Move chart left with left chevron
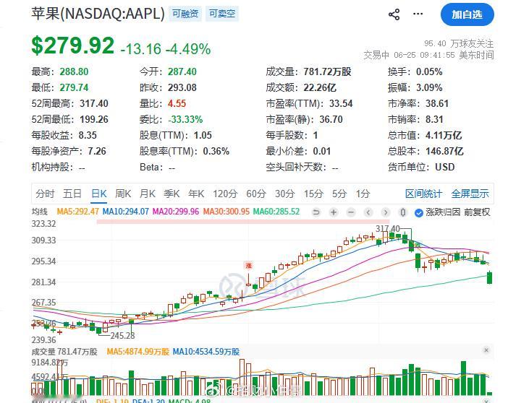This screenshot has height=403, width=508. pyautogui.click(x=368, y=212)
